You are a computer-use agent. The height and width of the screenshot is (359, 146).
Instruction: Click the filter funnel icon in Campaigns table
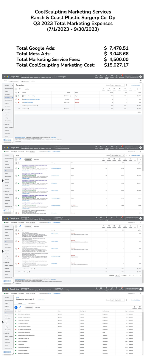[20, 89]
